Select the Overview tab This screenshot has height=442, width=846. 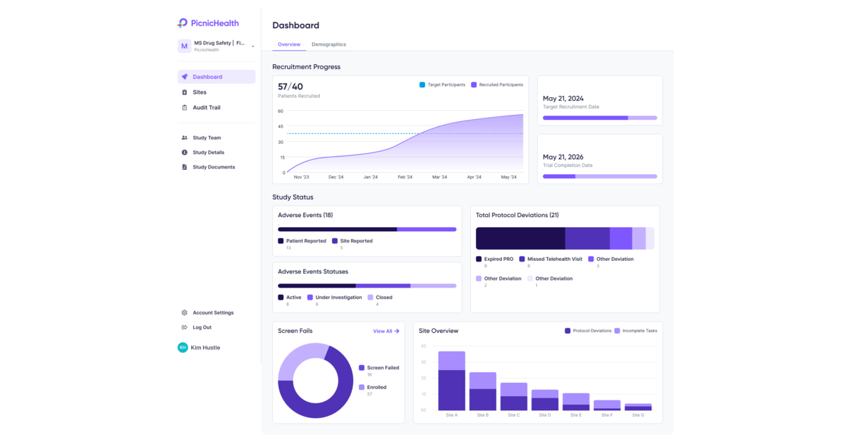[x=288, y=44]
